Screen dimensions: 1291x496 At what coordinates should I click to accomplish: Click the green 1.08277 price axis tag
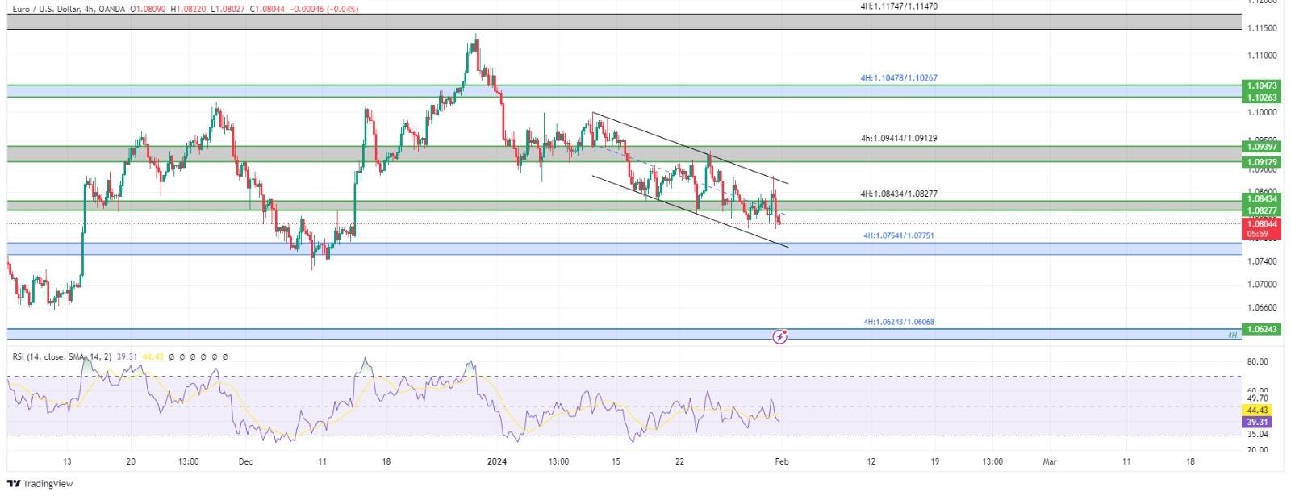(x=1262, y=211)
